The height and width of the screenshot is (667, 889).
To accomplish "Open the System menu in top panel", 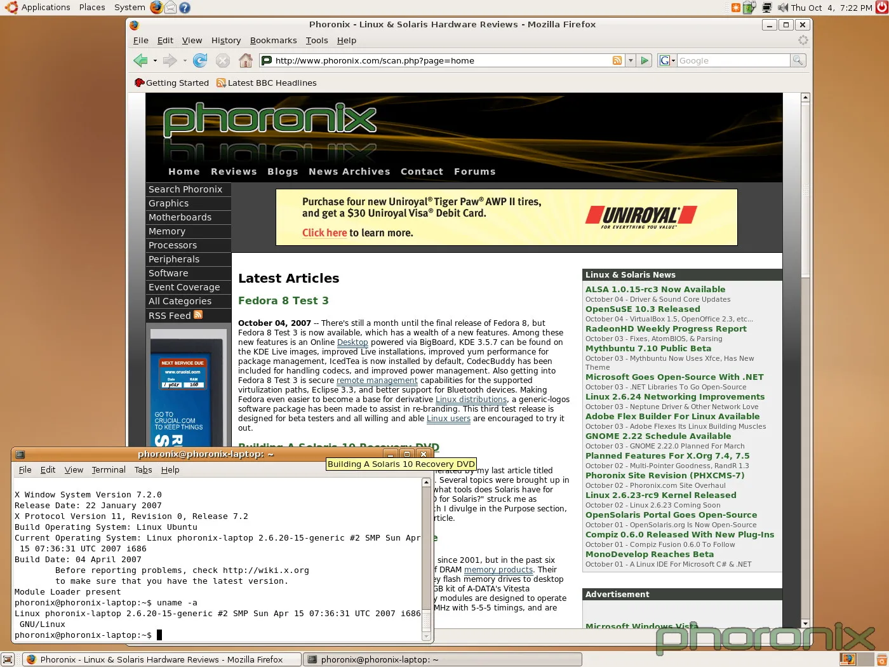I will pos(130,8).
